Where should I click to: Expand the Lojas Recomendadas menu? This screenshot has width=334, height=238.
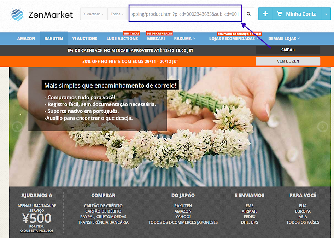(x=234, y=39)
